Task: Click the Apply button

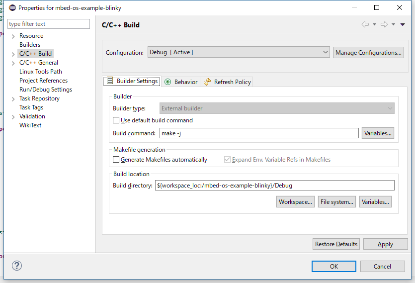Action: (385, 244)
